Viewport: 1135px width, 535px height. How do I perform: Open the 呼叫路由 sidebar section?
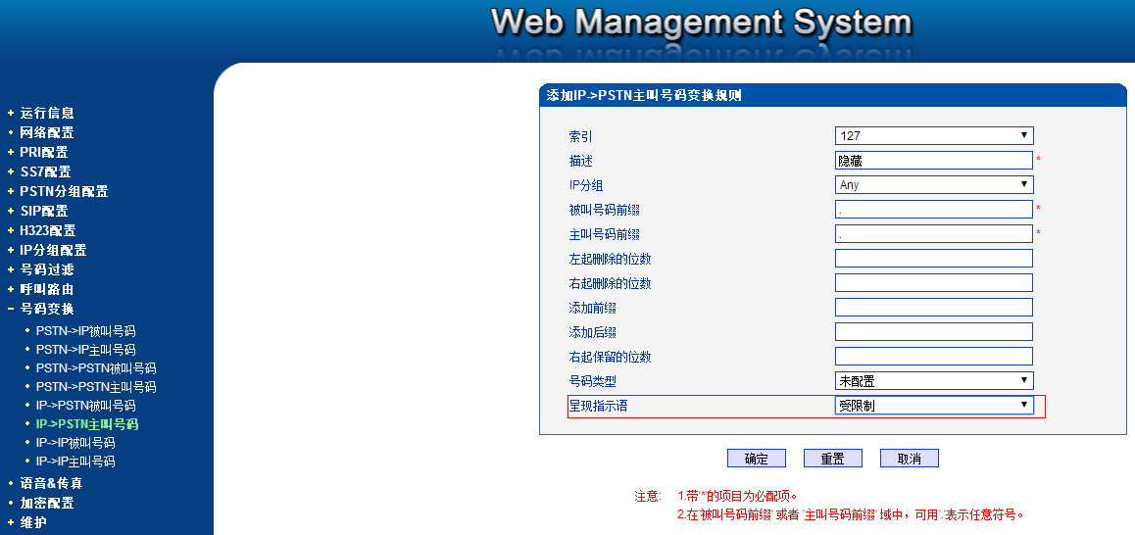[46, 289]
